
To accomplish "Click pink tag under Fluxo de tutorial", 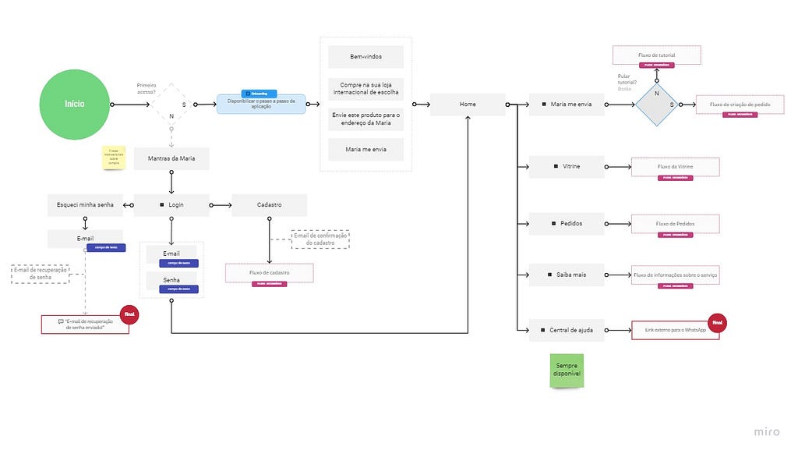I will [656, 66].
